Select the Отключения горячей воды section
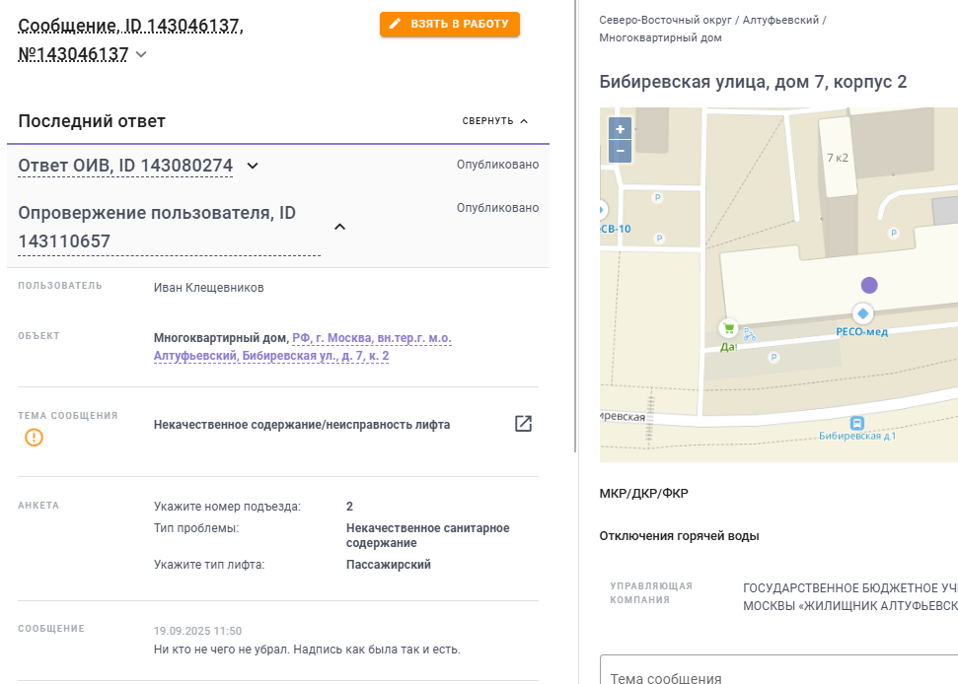This screenshot has width=958, height=684. pos(679,536)
